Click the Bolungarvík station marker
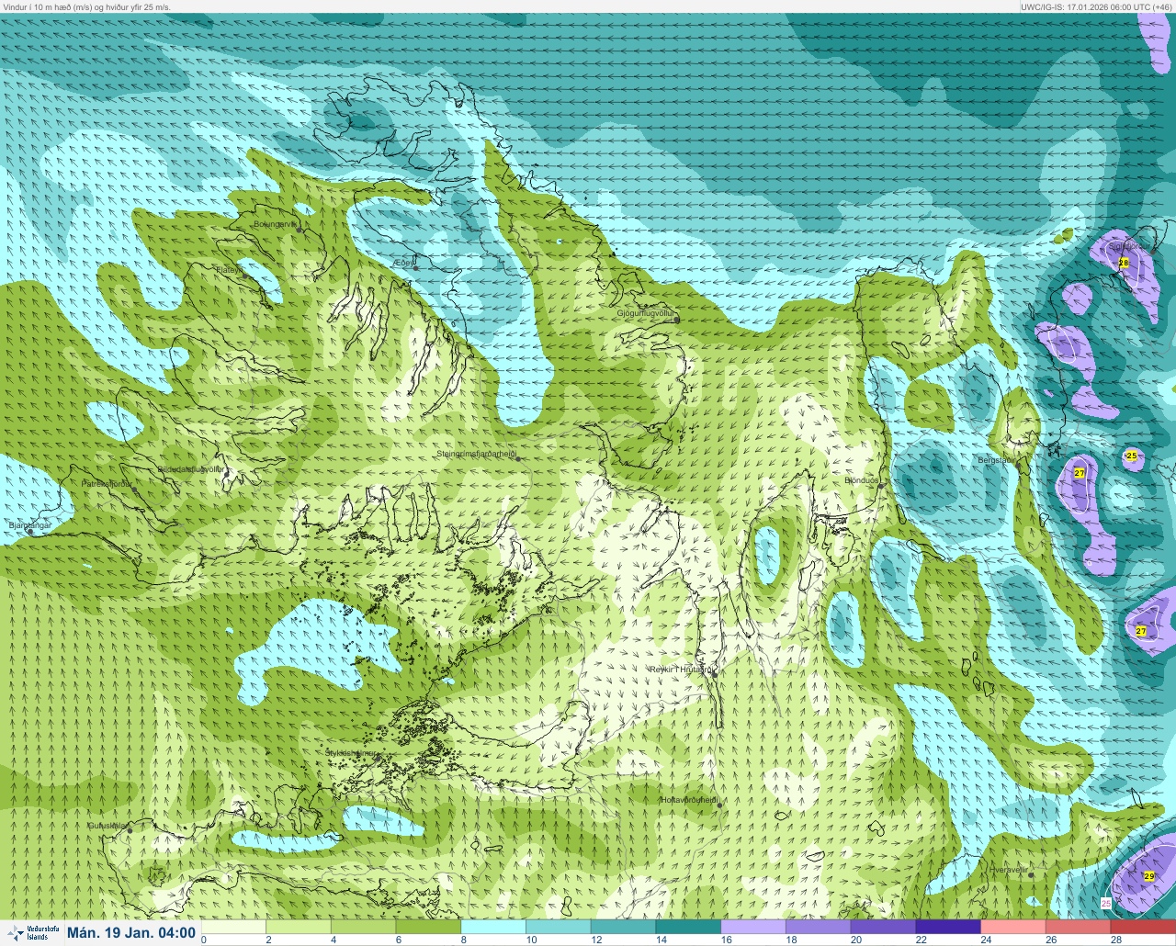 tap(300, 229)
